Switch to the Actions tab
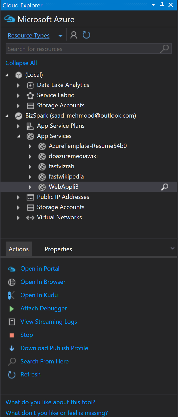The image size is (178, 417). (19, 249)
